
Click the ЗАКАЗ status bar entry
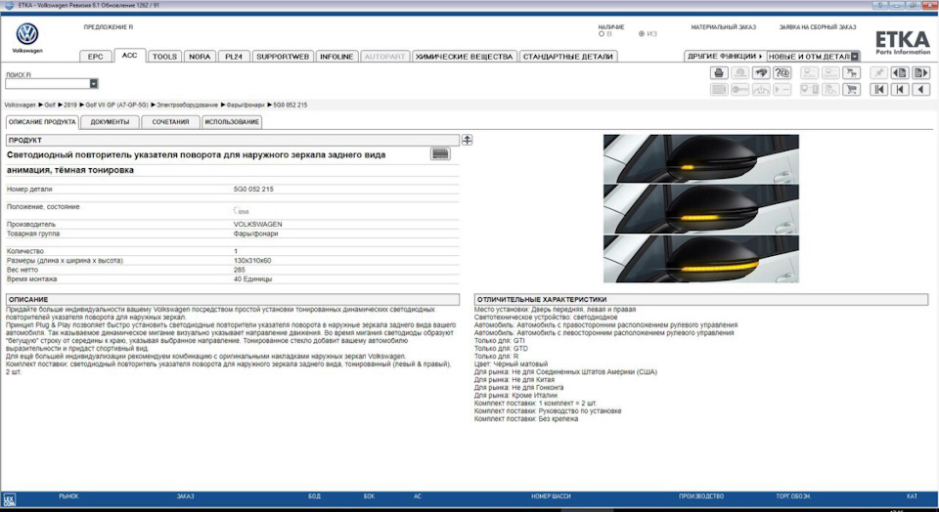[x=185, y=496]
